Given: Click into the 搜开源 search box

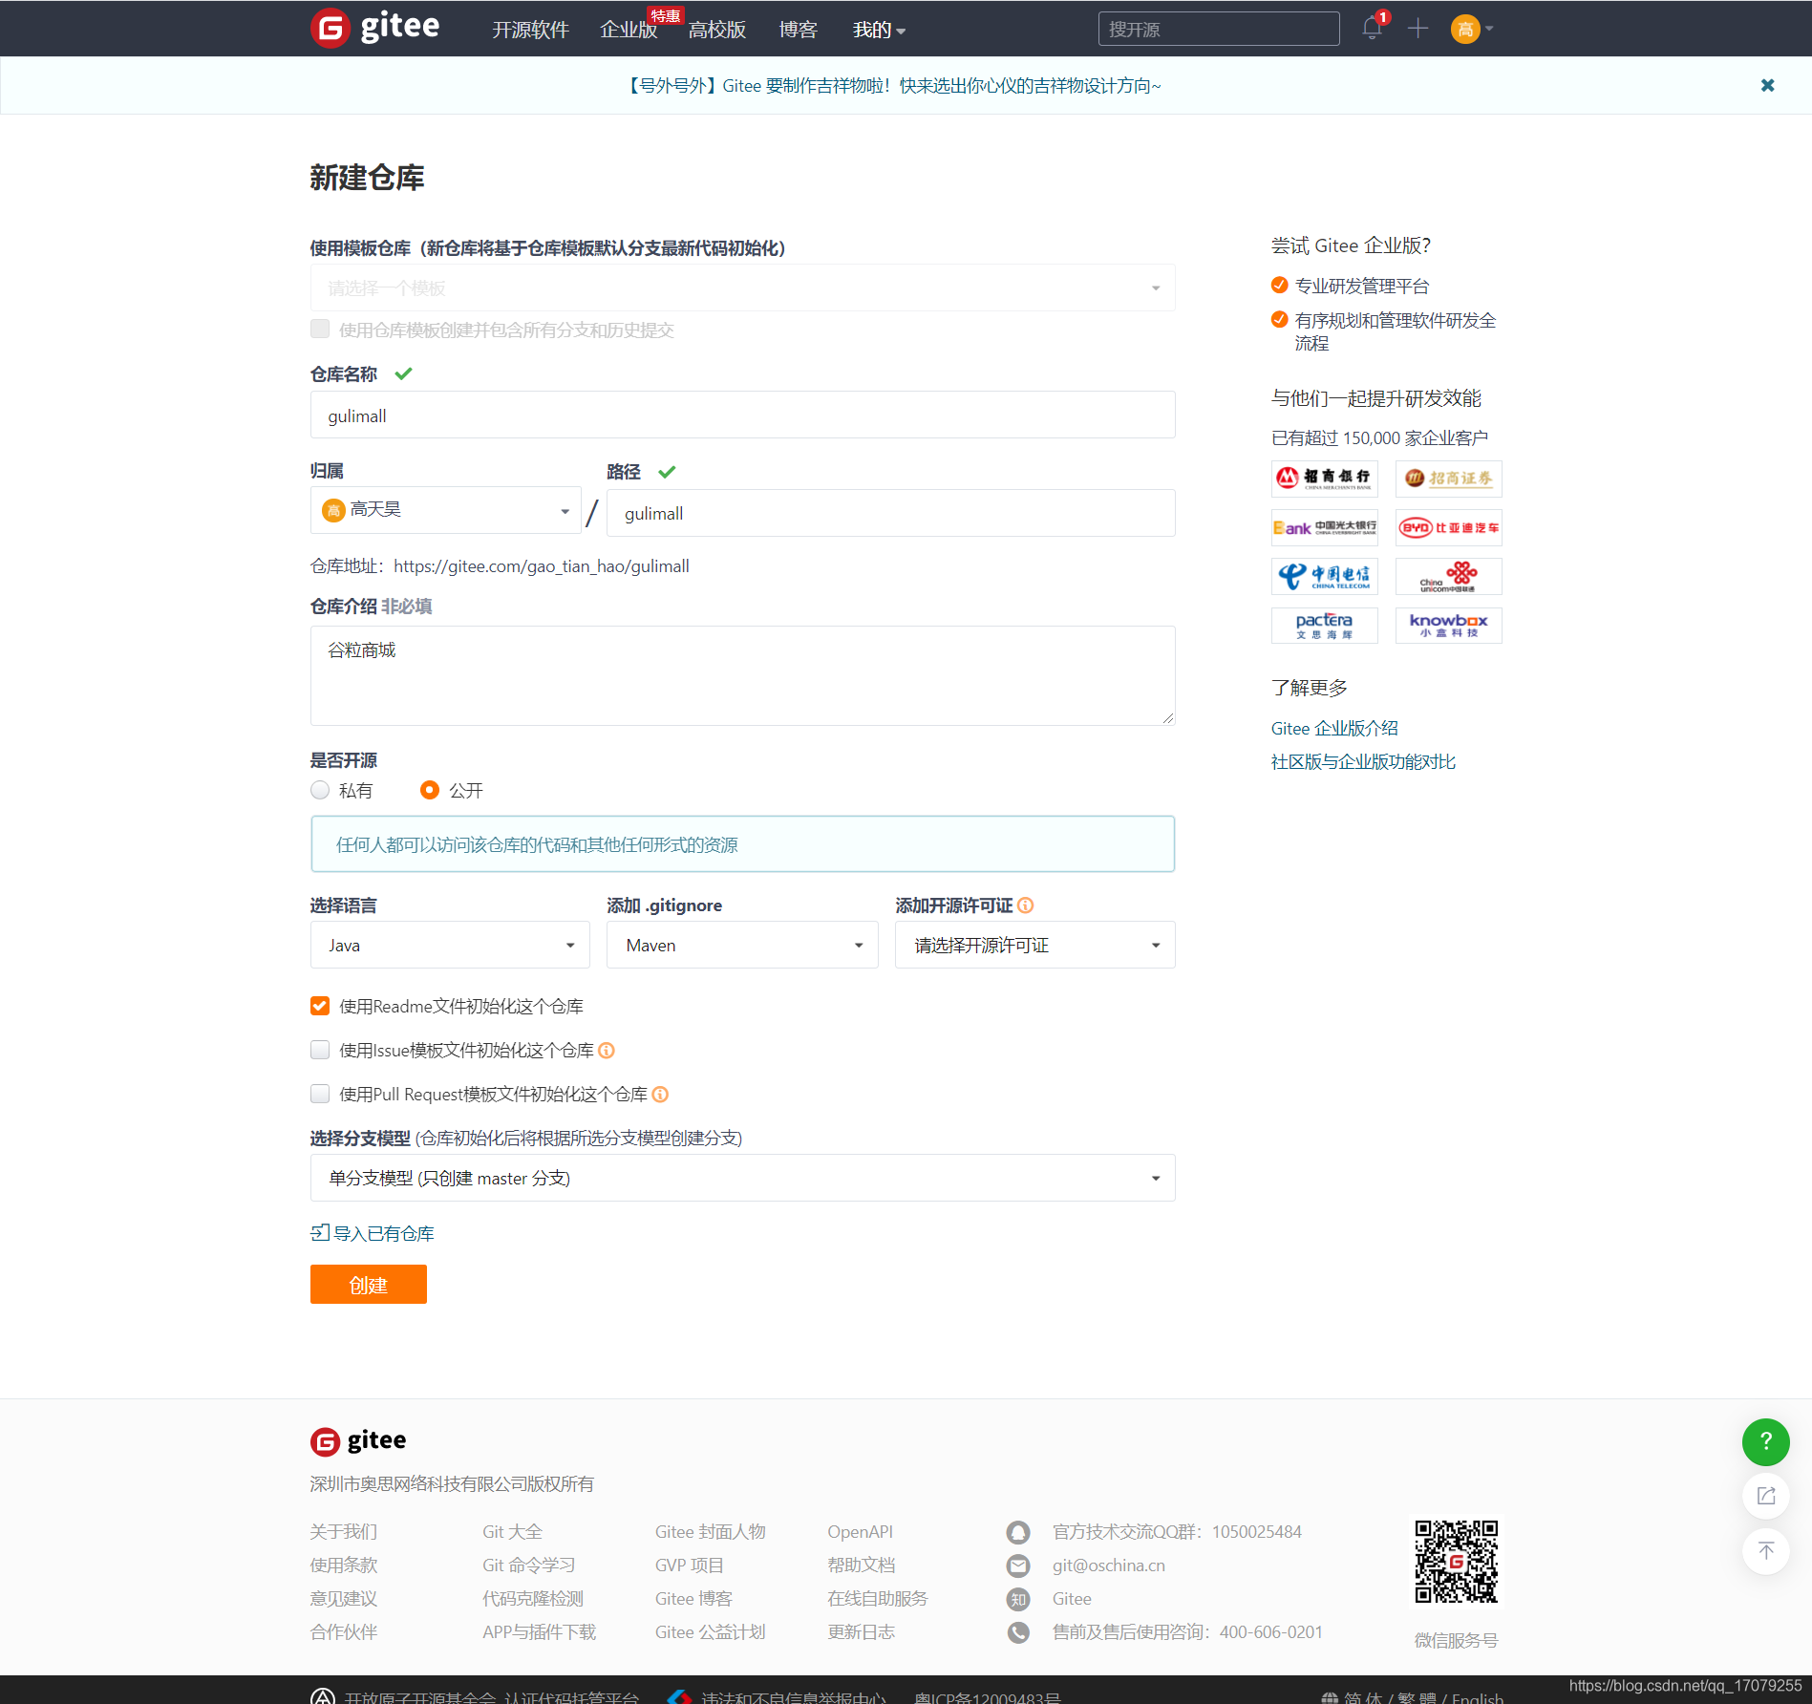Looking at the screenshot, I should [1219, 29].
